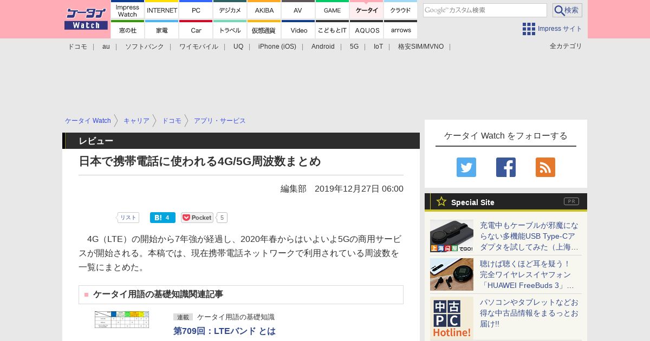
Task: Open the AKIBA tab
Action: 264,10
